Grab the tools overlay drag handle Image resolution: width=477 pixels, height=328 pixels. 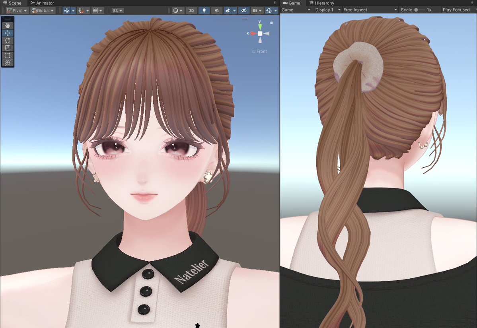coord(8,19)
